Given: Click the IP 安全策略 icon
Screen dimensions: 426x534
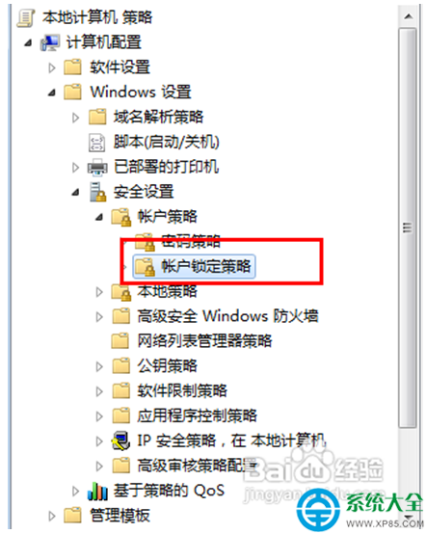Looking at the screenshot, I should [x=120, y=441].
